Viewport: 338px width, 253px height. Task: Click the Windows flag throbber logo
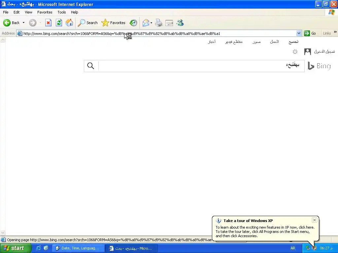point(331,12)
